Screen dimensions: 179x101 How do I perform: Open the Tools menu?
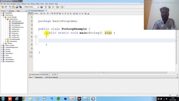(46, 4)
